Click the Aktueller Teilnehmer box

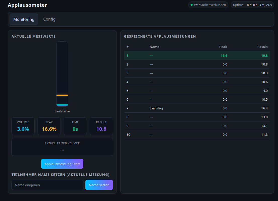click(x=62, y=147)
